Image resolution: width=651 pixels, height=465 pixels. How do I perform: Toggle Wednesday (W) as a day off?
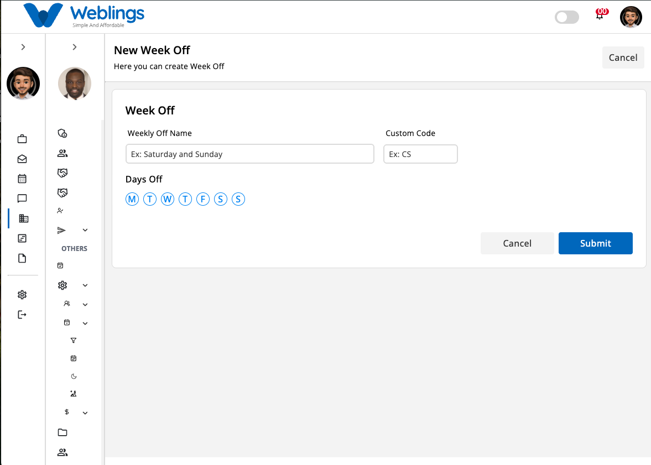[x=168, y=199]
